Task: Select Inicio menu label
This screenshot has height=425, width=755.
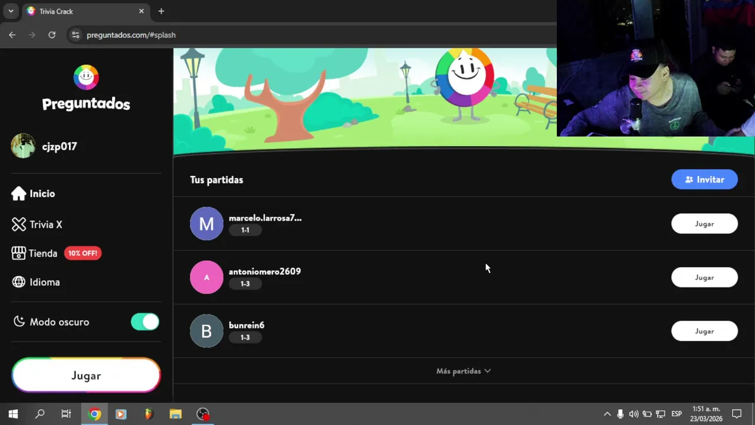Action: (42, 194)
